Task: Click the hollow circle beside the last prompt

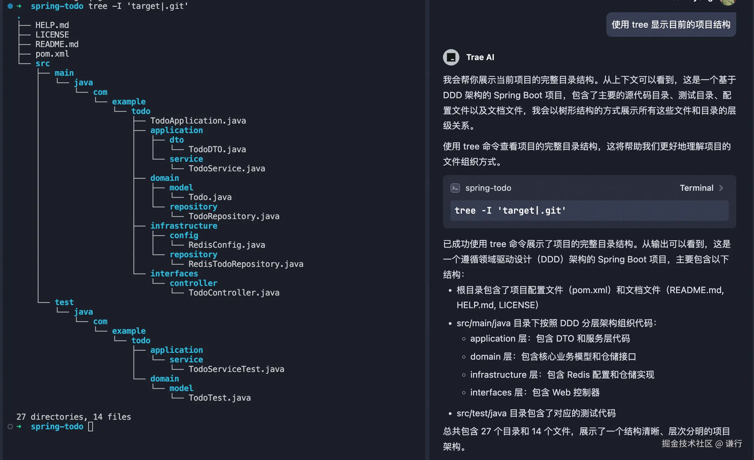Action: [x=10, y=427]
